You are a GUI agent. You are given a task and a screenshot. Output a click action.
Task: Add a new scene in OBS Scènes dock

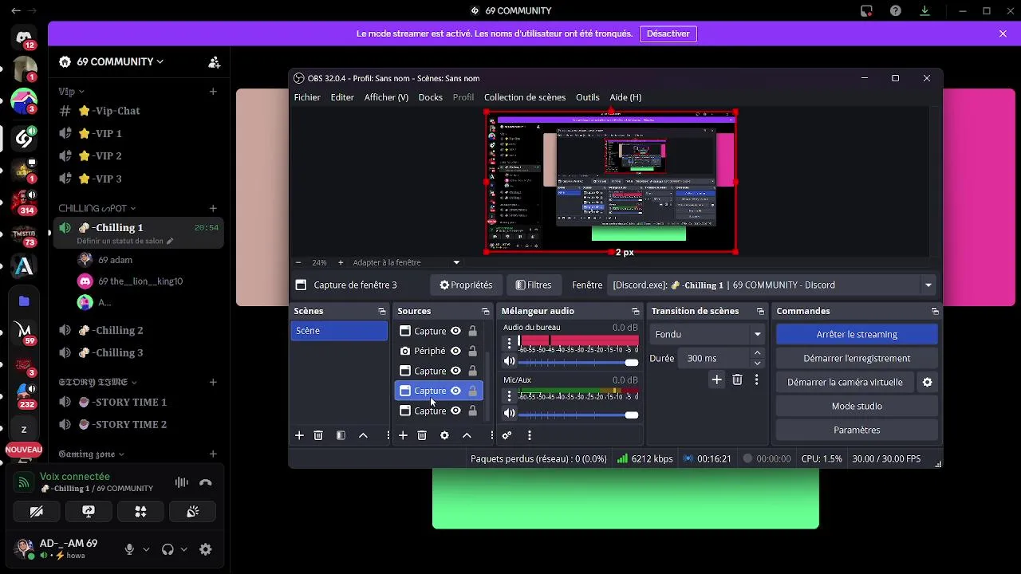point(299,435)
